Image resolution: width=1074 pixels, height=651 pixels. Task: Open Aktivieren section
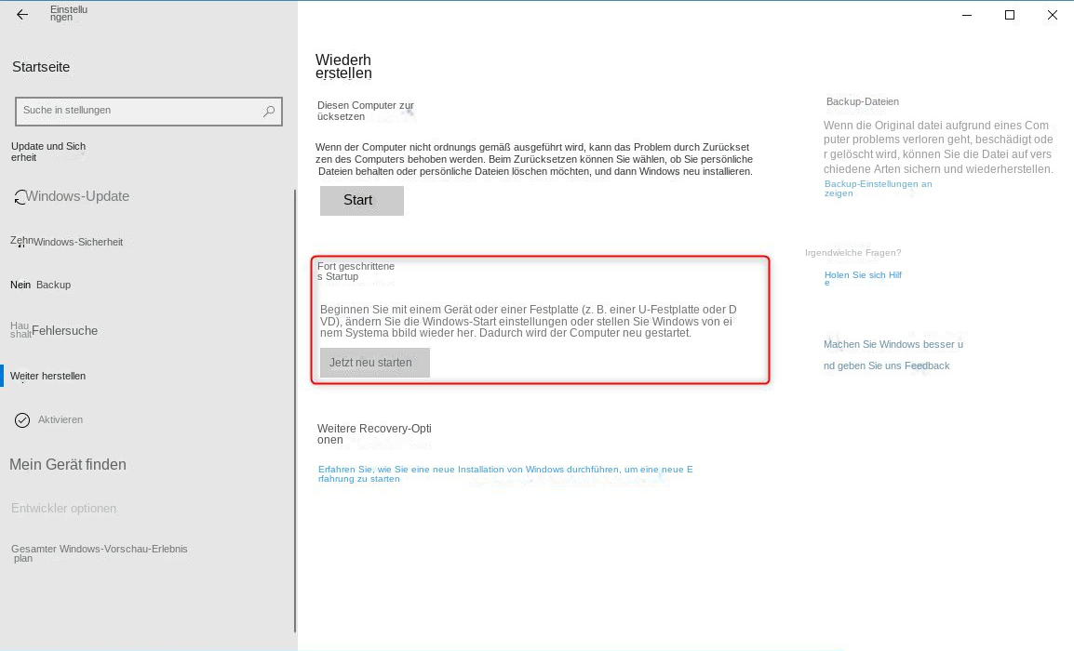[x=60, y=419]
